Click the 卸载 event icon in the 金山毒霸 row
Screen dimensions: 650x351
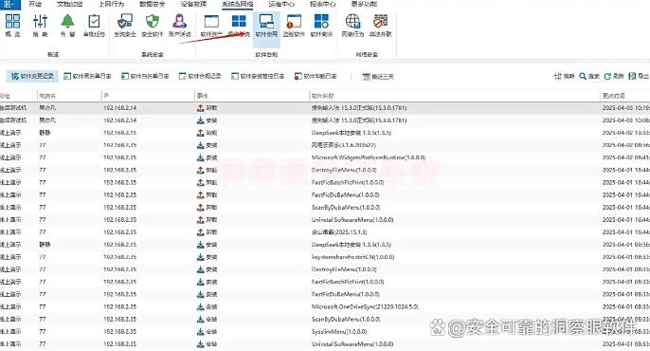pos(201,232)
